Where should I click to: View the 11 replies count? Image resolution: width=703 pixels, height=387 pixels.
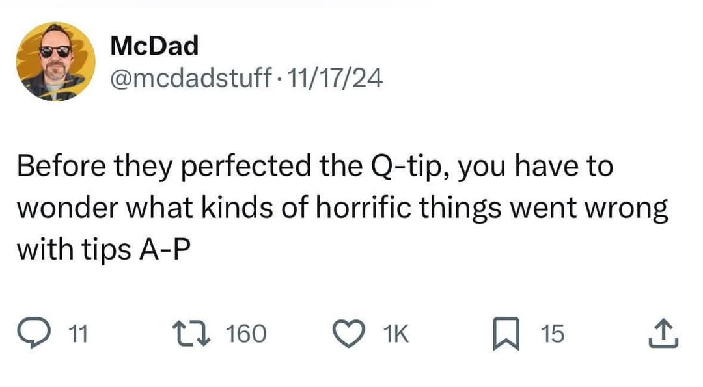tap(77, 334)
